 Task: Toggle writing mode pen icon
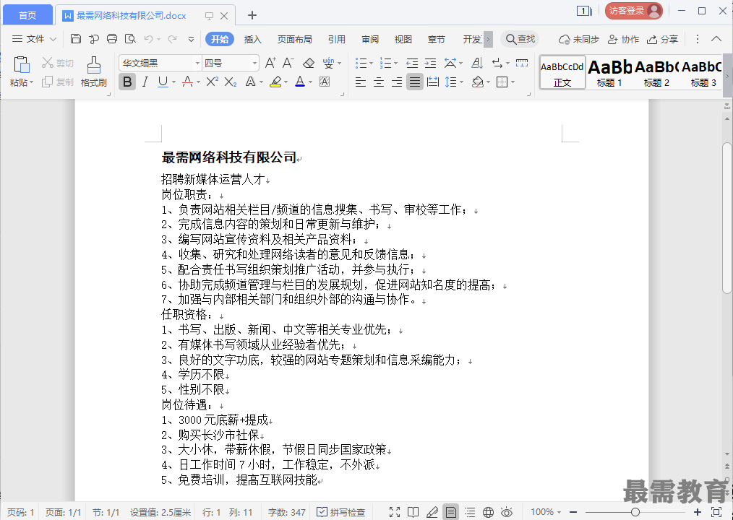click(432, 512)
